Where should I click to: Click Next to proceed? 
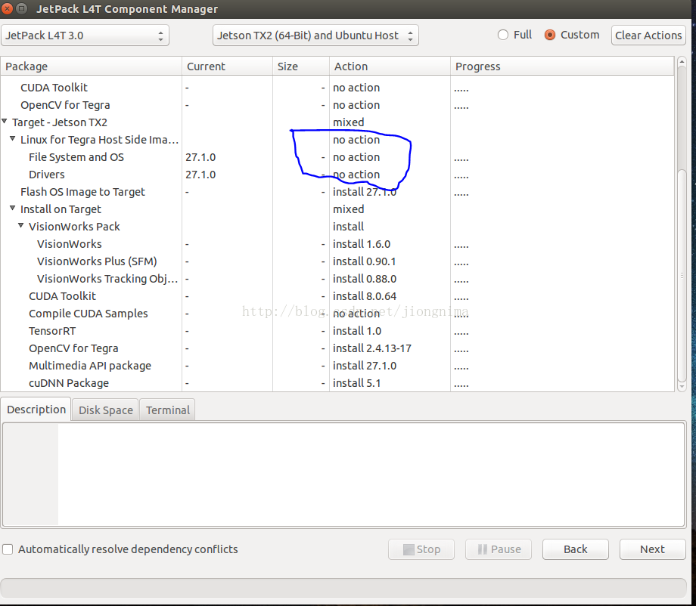(x=652, y=549)
